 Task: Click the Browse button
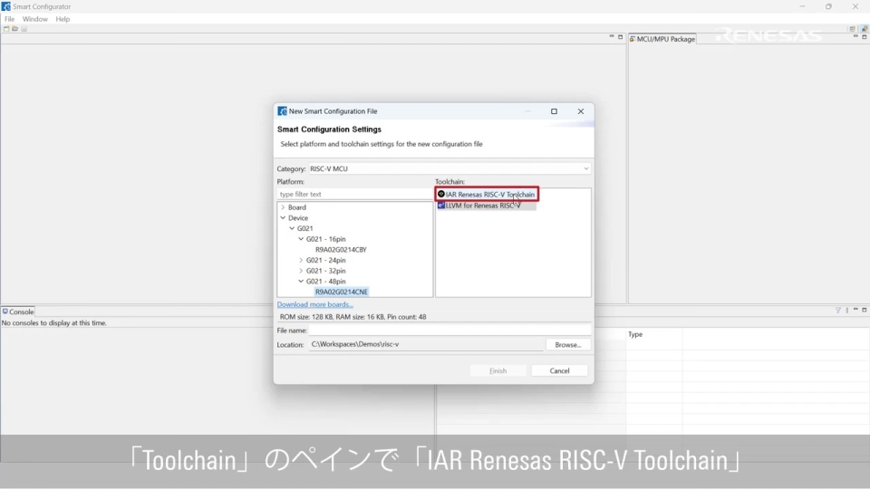click(x=567, y=345)
